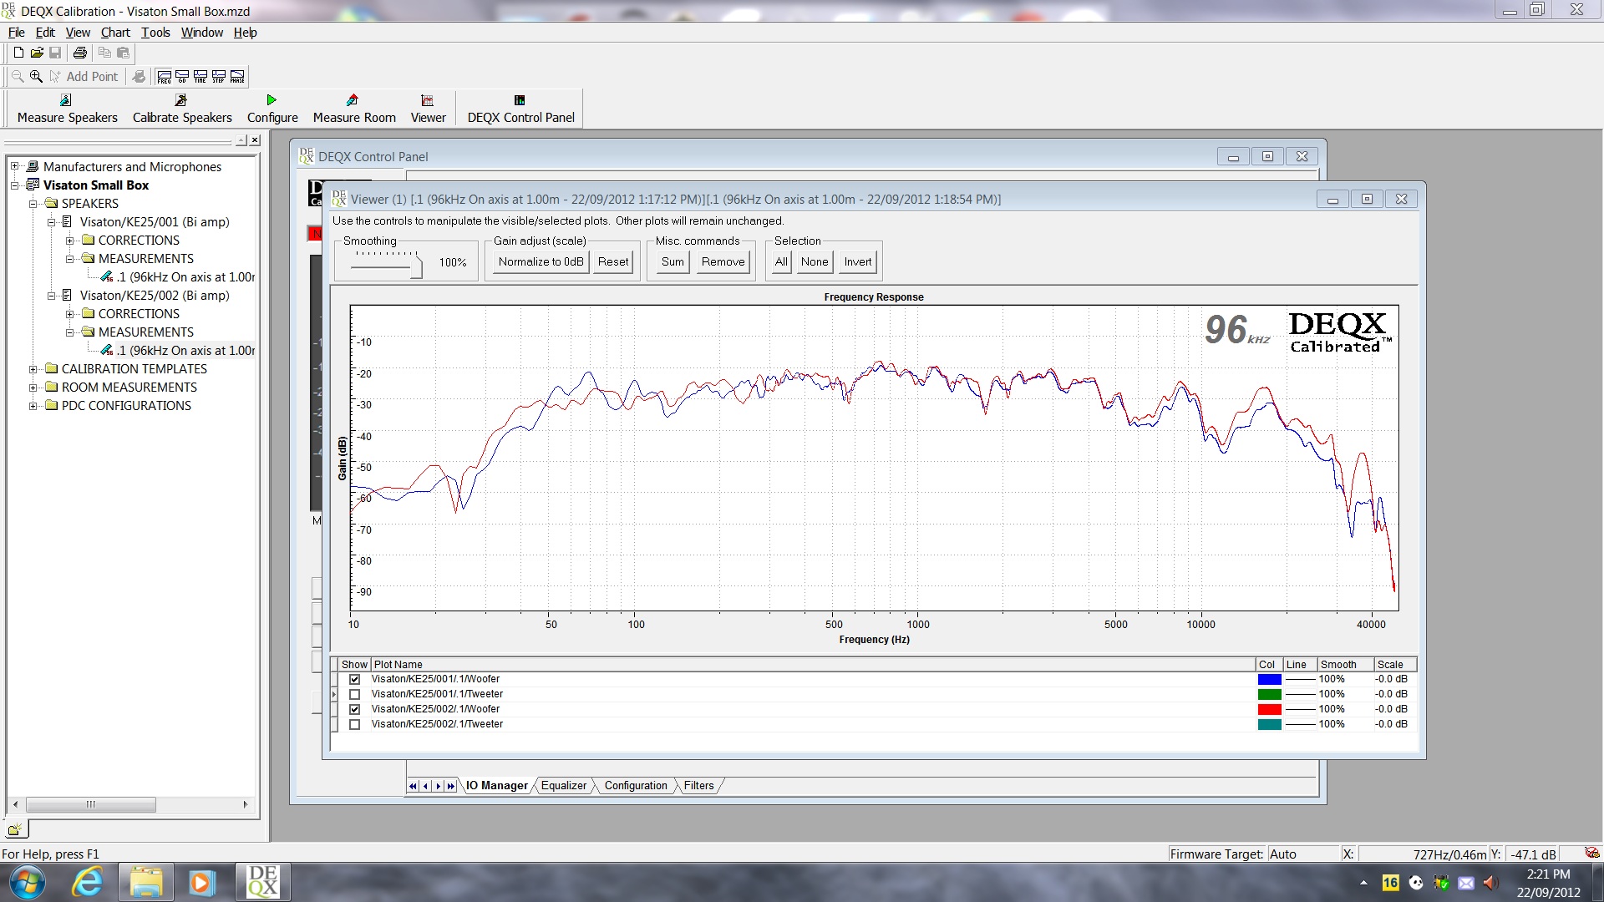This screenshot has width=1604, height=902.
Task: Click the Smoothing slider handle
Action: (x=418, y=266)
